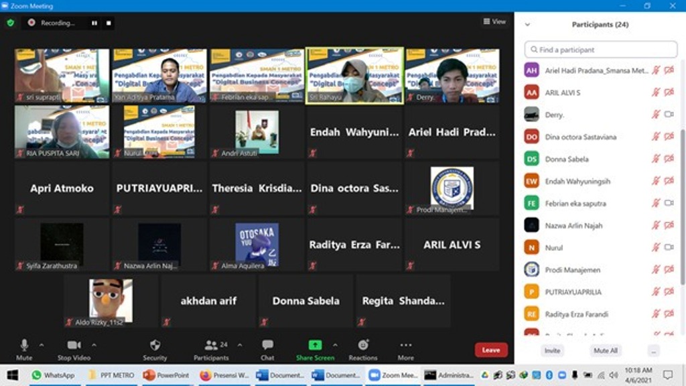This screenshot has height=386, width=686.
Task: Collapse the Participants panel chevron
Action: pyautogui.click(x=528, y=25)
